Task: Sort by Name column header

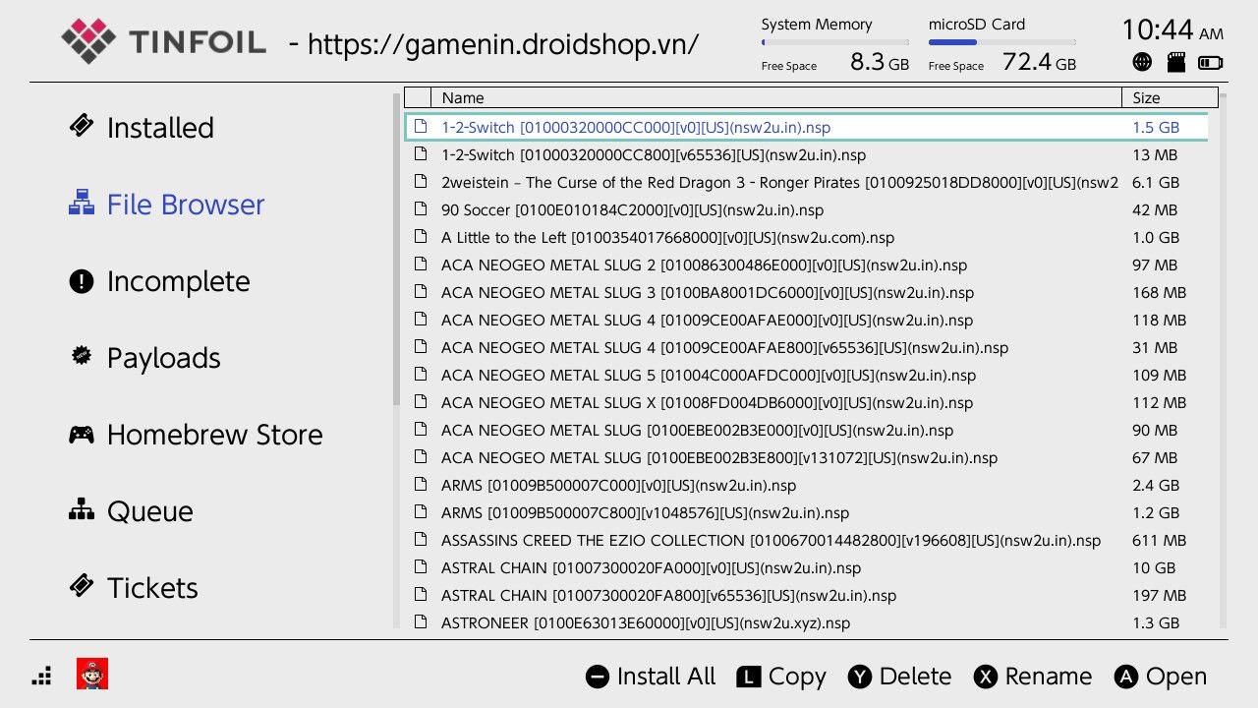Action: 776,97
